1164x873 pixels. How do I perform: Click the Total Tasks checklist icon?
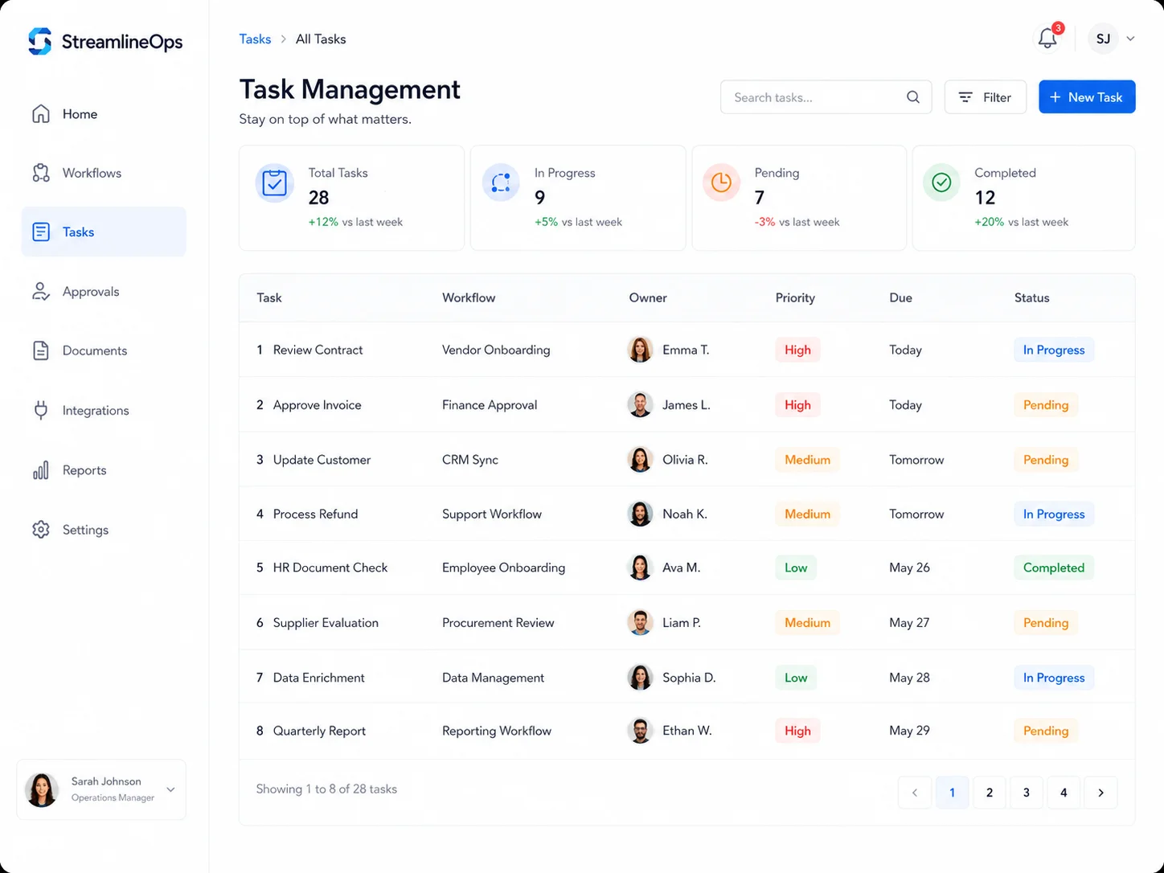click(275, 183)
